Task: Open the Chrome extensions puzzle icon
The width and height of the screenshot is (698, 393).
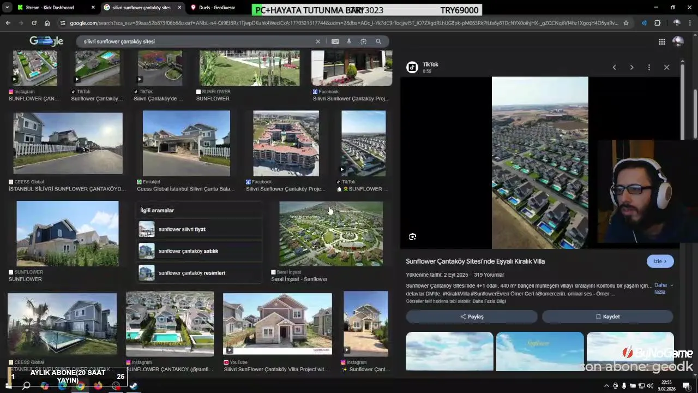Action: (x=657, y=23)
